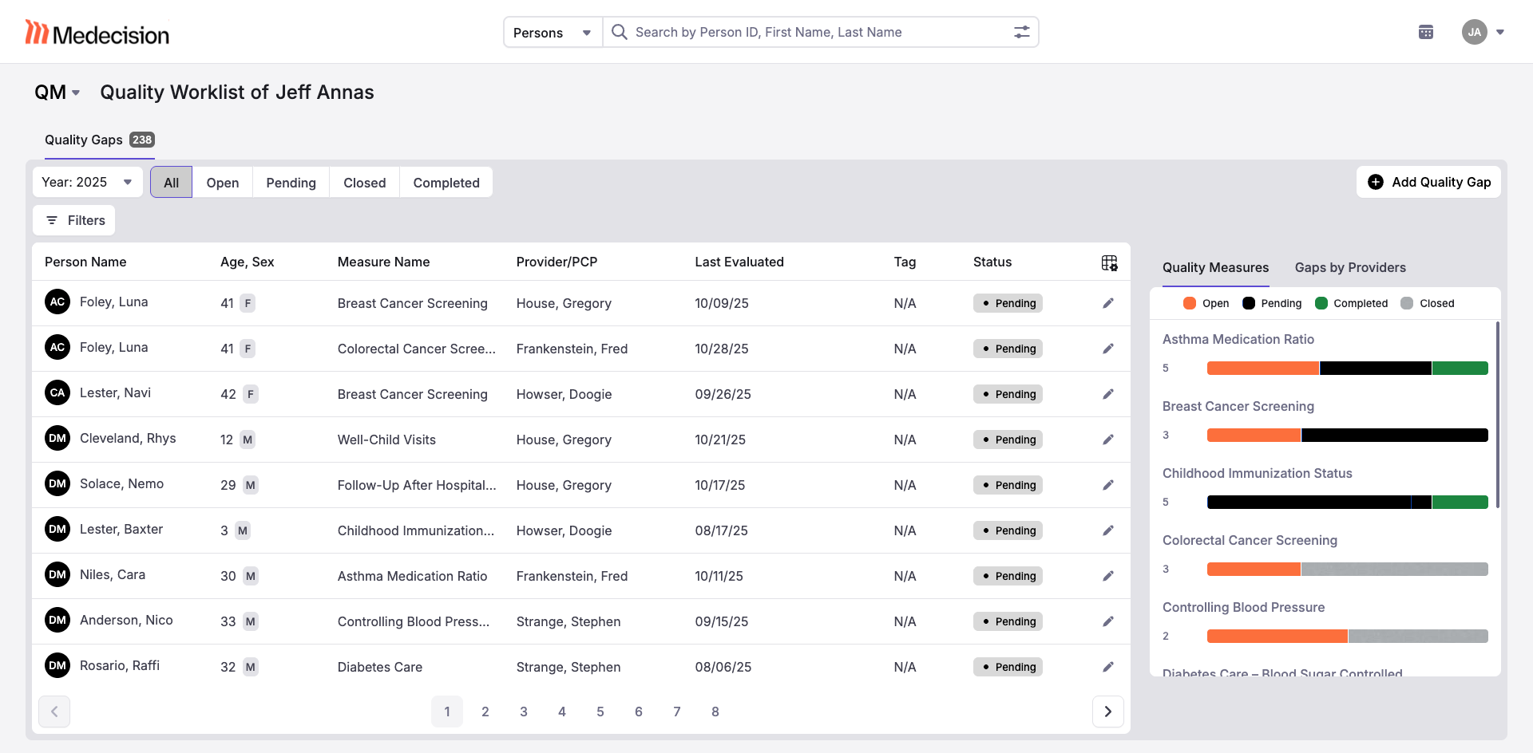Viewport: 1533px width, 753px height.
Task: Select the Pending status filter tab
Action: click(291, 183)
